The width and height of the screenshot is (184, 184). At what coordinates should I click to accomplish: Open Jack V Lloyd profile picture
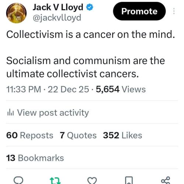click(x=16, y=13)
